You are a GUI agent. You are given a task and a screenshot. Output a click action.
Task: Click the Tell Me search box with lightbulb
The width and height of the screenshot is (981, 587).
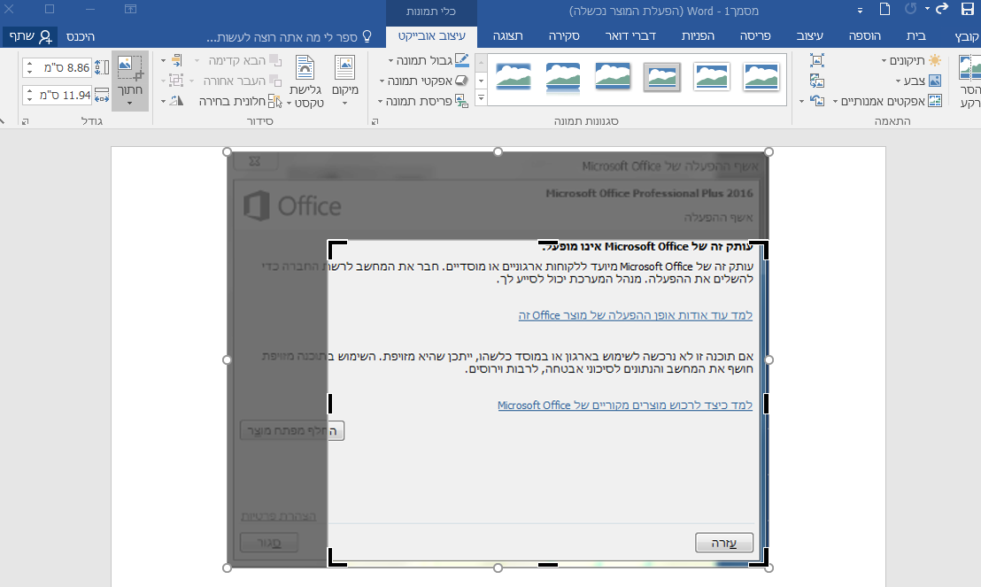coord(289,37)
